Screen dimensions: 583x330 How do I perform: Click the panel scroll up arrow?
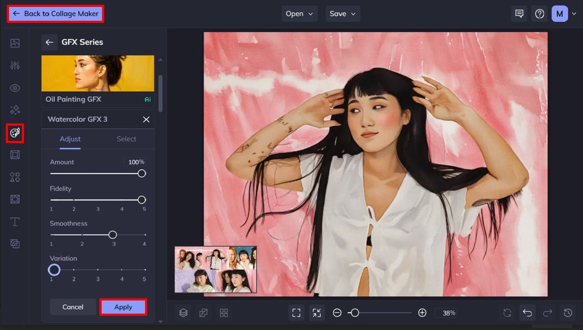160,60
